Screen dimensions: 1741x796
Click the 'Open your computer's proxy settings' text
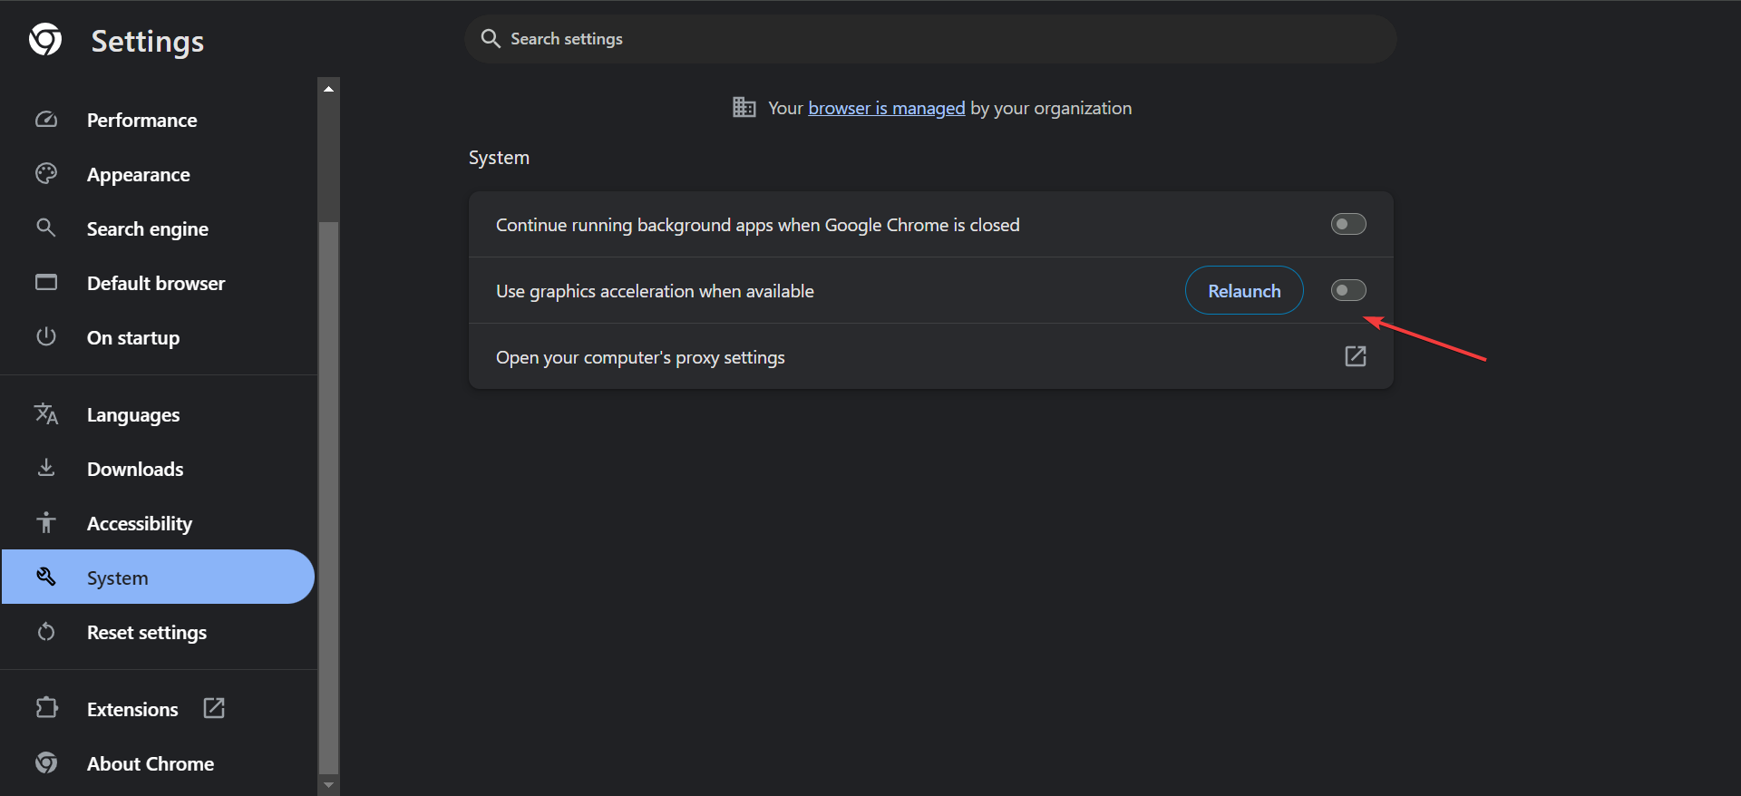click(x=640, y=357)
